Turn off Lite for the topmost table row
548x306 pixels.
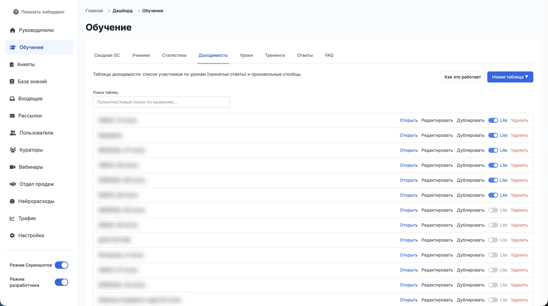493,120
